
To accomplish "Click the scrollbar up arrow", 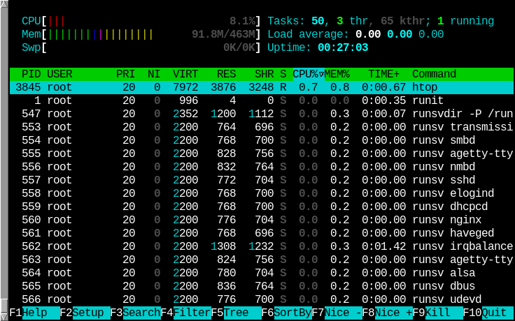I will (4, 4).
